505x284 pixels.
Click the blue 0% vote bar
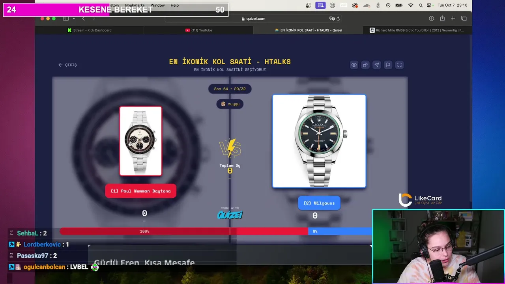click(340, 231)
